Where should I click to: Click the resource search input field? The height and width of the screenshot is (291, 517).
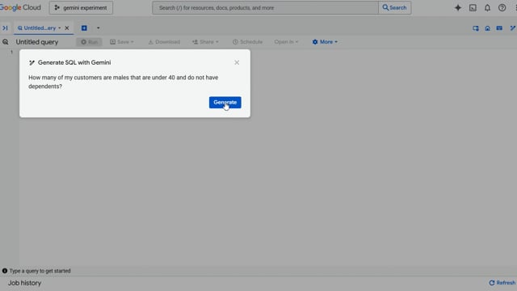point(266,7)
